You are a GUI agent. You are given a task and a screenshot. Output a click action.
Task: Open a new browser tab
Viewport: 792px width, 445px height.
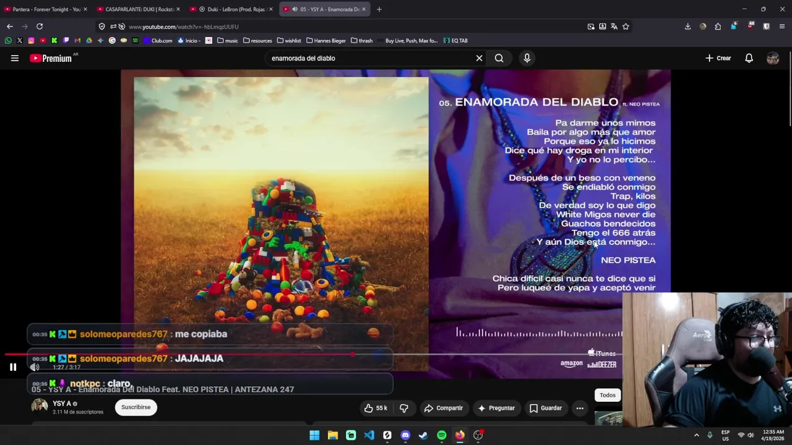[x=379, y=9]
